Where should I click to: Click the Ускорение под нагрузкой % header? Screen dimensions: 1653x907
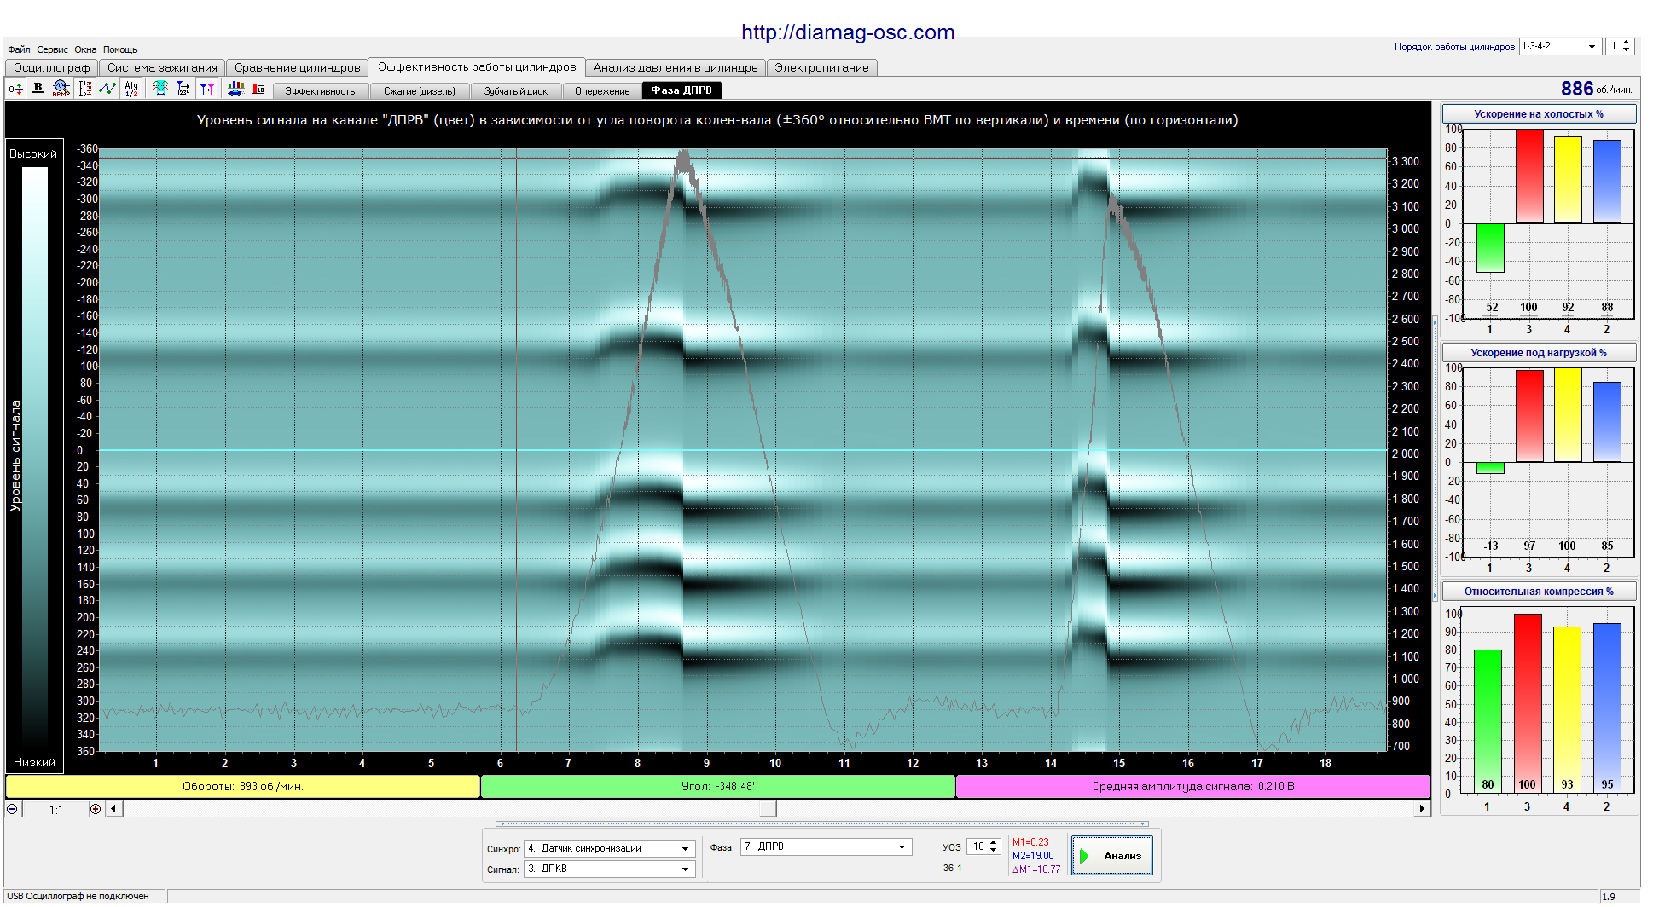pyautogui.click(x=1539, y=353)
